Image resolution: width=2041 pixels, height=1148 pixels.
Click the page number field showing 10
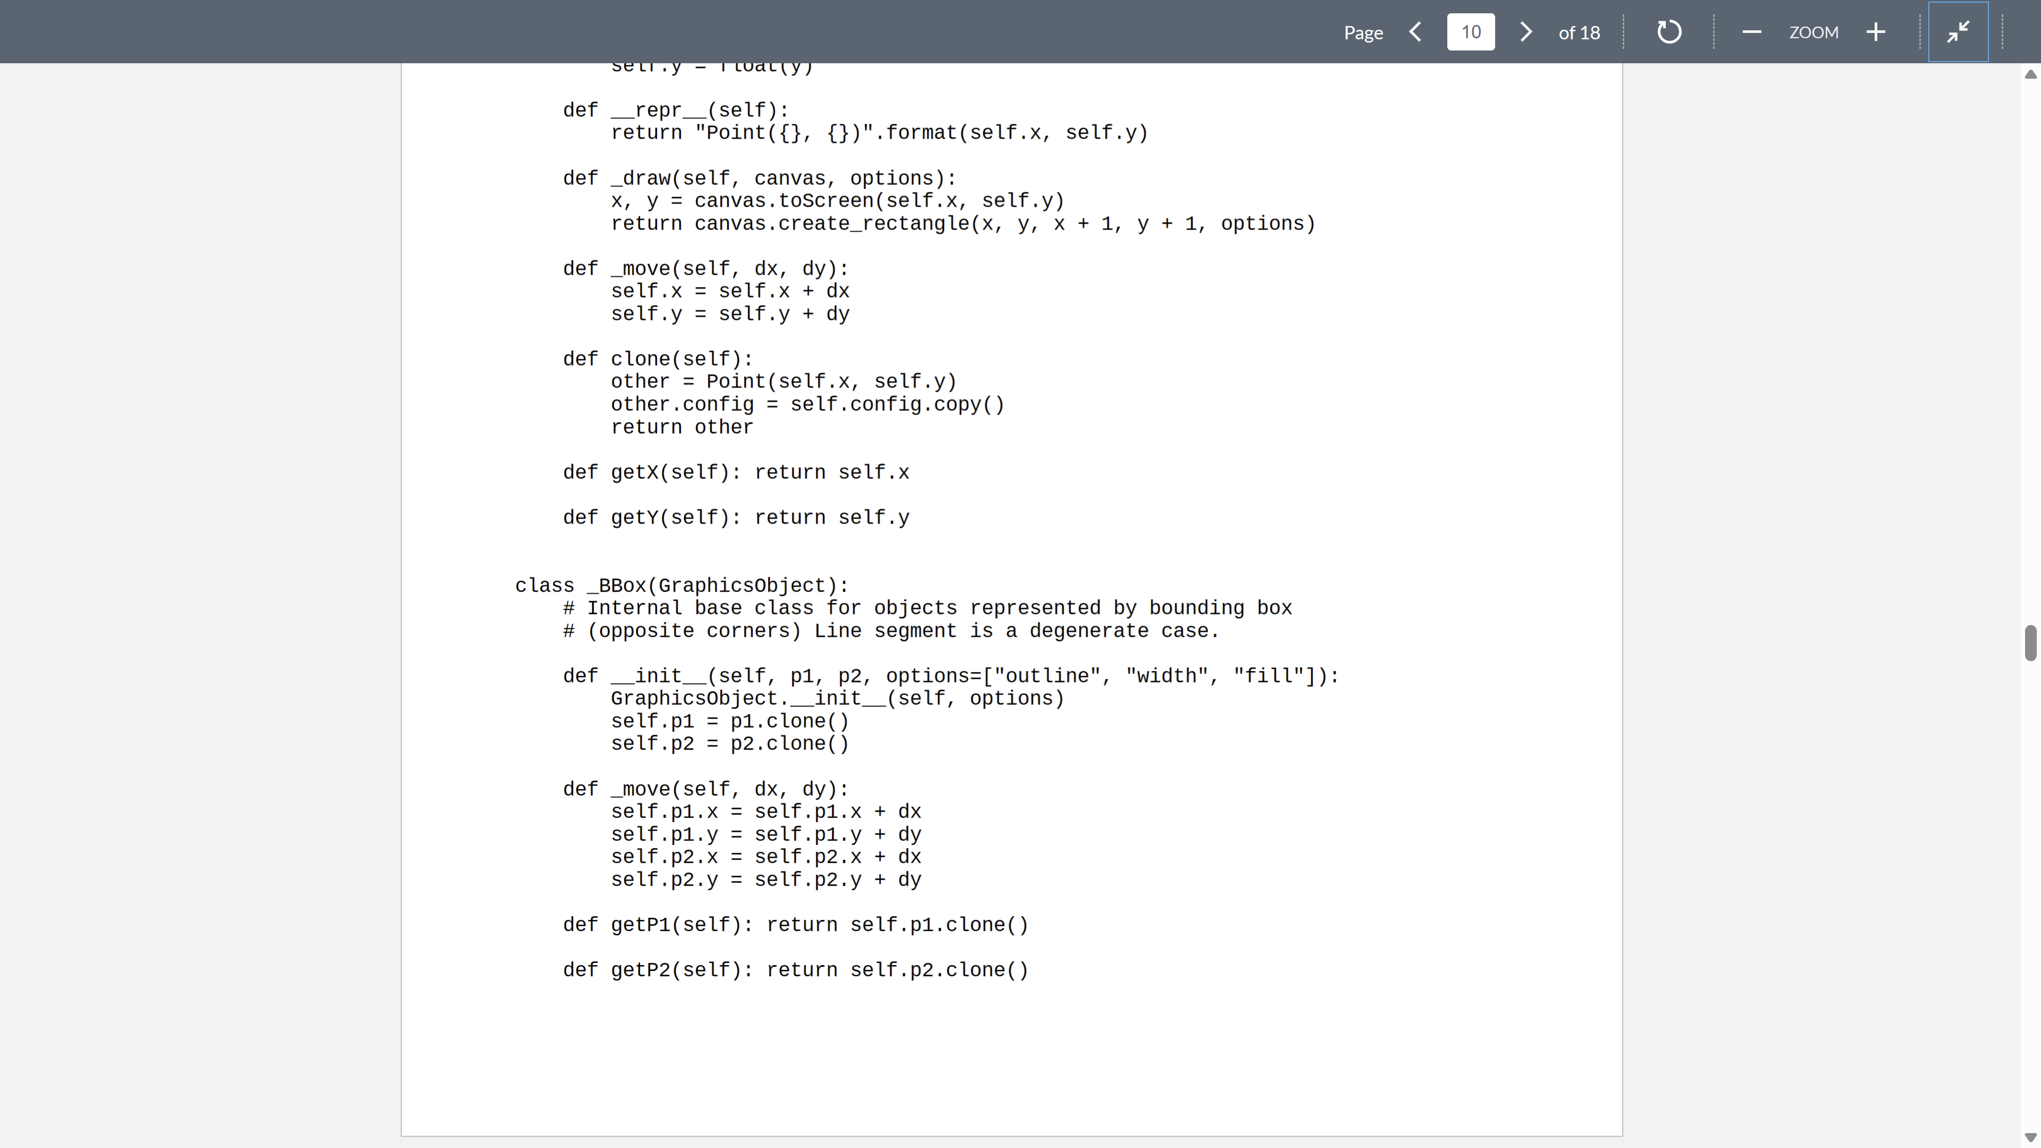click(1471, 32)
